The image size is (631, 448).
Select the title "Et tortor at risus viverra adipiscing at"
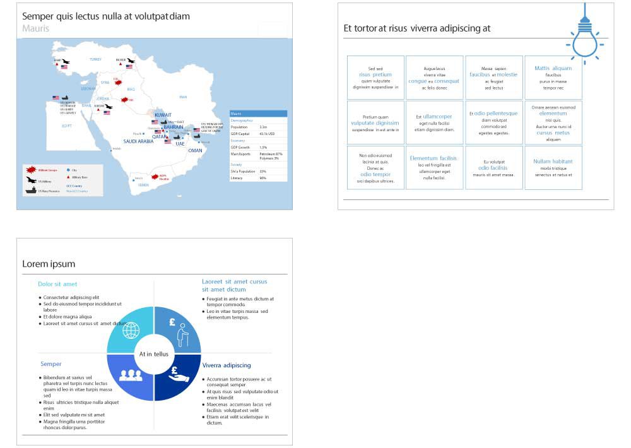[x=417, y=28]
